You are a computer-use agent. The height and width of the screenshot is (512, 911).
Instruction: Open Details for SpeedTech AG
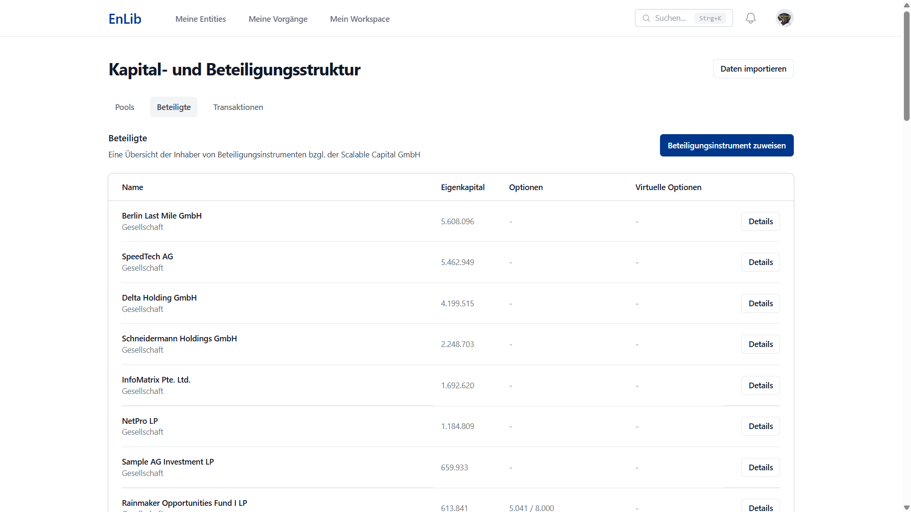click(761, 262)
